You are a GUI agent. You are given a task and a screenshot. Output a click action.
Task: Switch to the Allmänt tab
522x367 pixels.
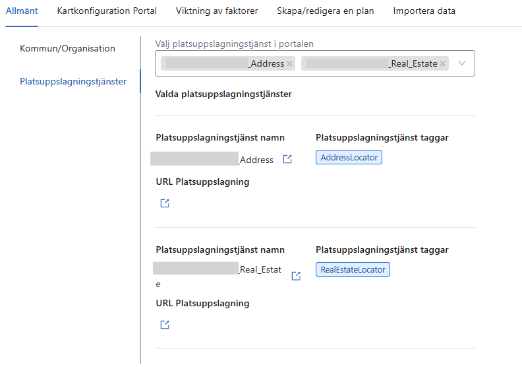tap(21, 11)
